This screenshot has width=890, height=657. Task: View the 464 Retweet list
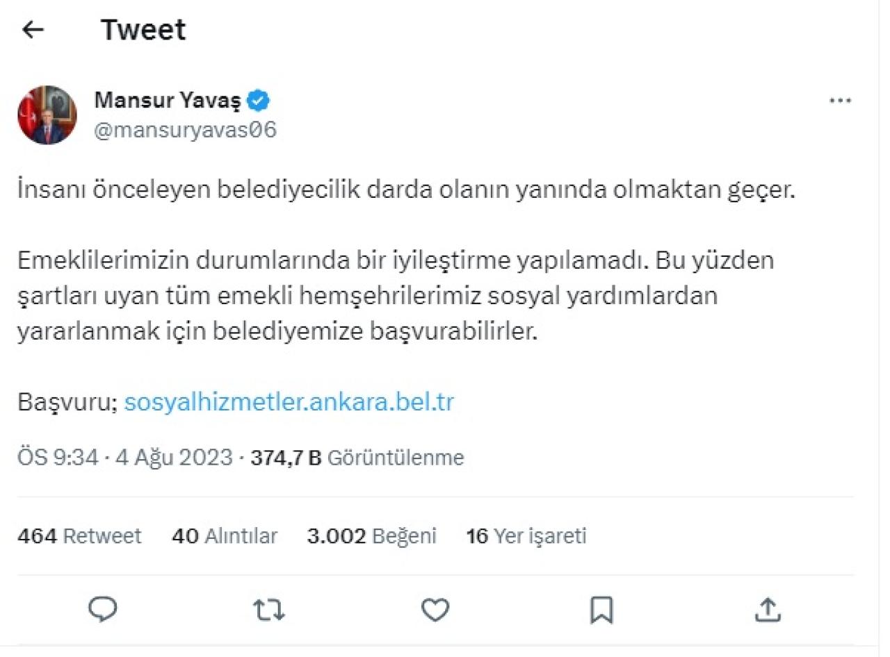point(79,535)
